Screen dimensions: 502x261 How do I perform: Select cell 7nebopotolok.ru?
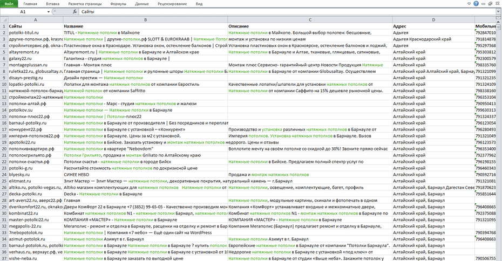[36, 232]
